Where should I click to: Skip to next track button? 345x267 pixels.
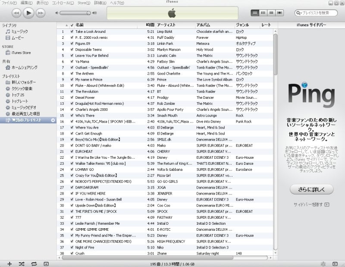(x=41, y=13)
